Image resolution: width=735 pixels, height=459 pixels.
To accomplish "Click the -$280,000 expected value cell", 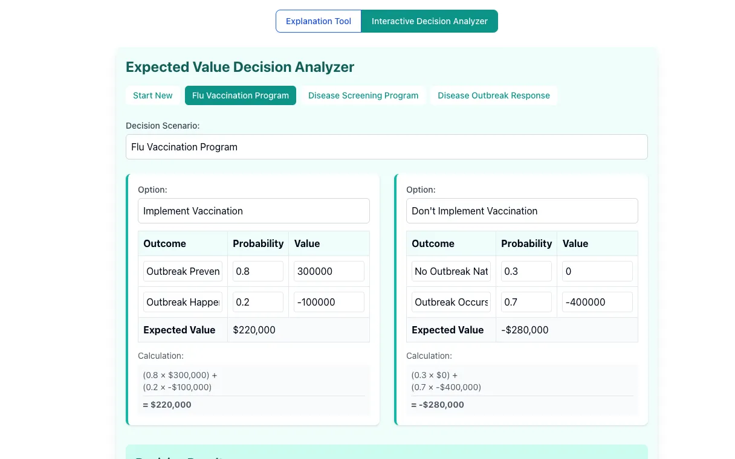I will point(567,330).
